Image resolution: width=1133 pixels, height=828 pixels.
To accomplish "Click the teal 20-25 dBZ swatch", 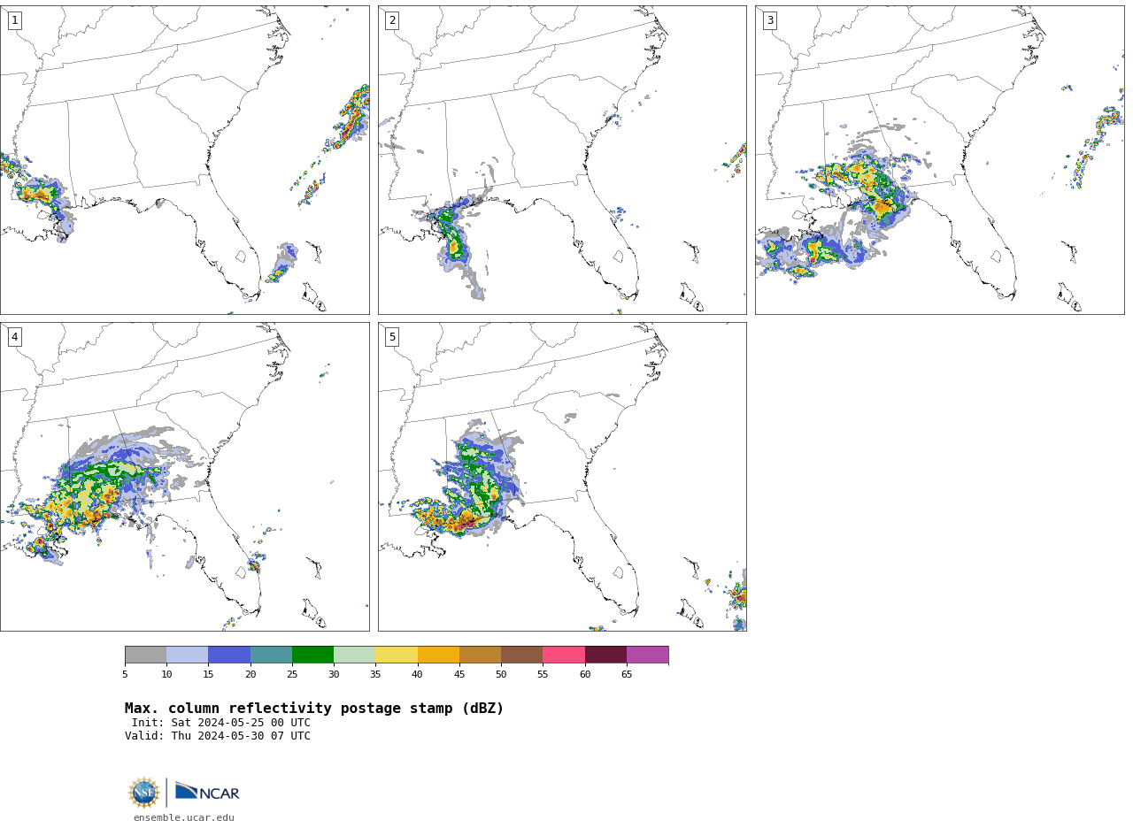I will (x=271, y=655).
